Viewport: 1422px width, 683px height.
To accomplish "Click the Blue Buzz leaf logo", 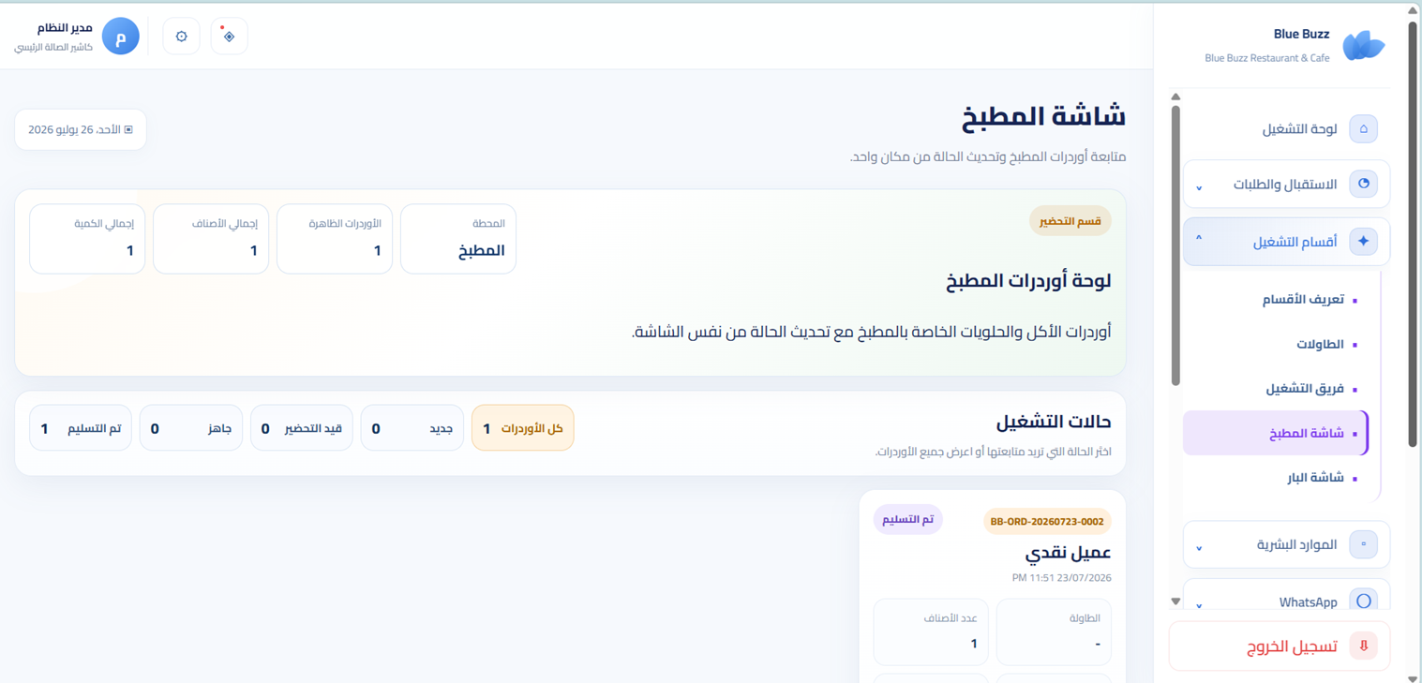I will [x=1364, y=45].
